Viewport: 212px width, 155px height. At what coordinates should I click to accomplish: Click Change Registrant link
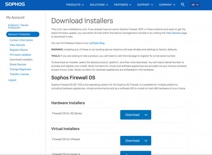pyautogui.click(x=20, y=70)
